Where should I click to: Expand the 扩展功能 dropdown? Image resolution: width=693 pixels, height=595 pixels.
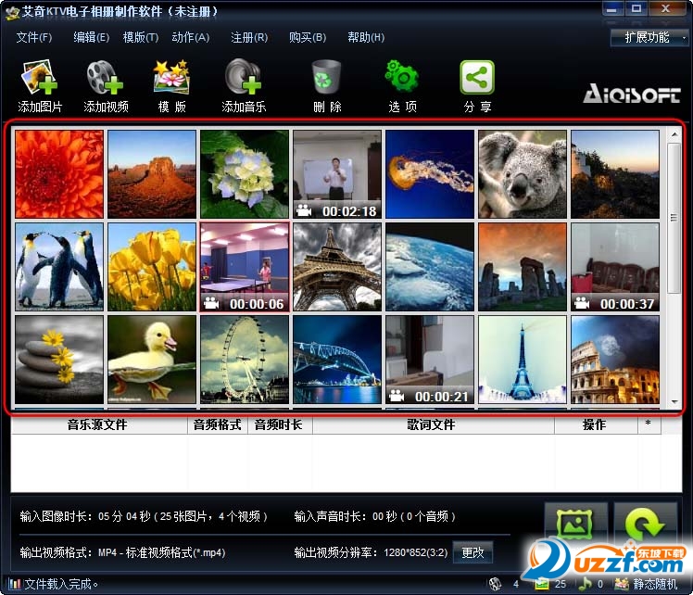(x=649, y=38)
